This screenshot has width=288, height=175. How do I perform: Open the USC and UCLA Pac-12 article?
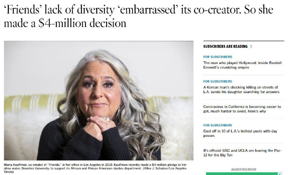pyautogui.click(x=242, y=153)
